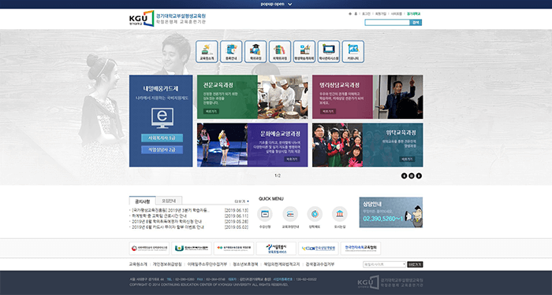Click the 사이트맵 link in the header
The height and width of the screenshot is (295, 552).
(396, 14)
